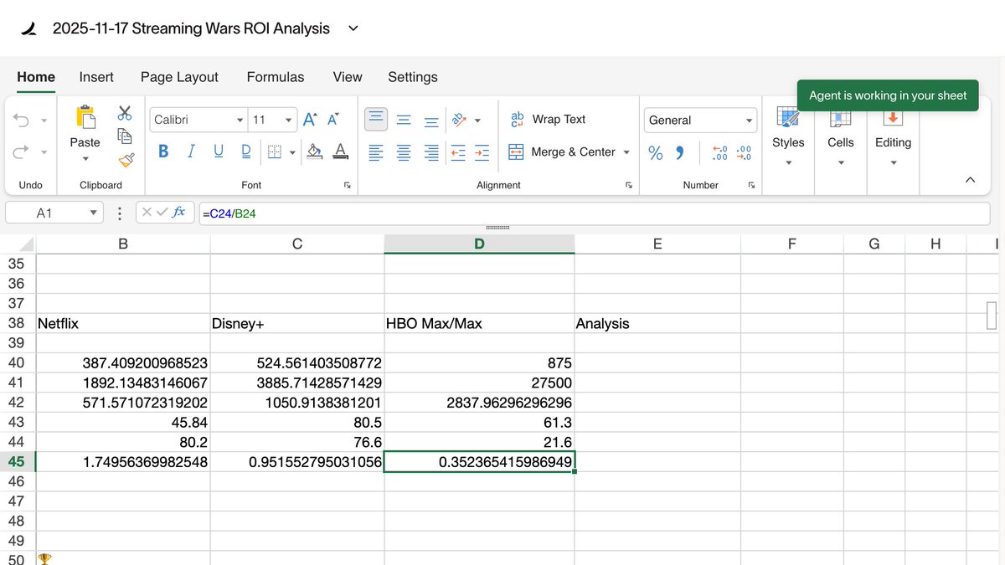Viewport: 1005px width, 565px height.
Task: Decrease font size with small A
Action: [x=332, y=120]
